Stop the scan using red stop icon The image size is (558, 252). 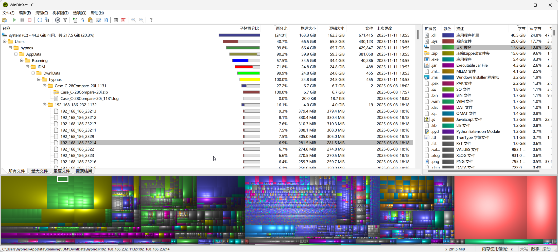click(x=30, y=20)
